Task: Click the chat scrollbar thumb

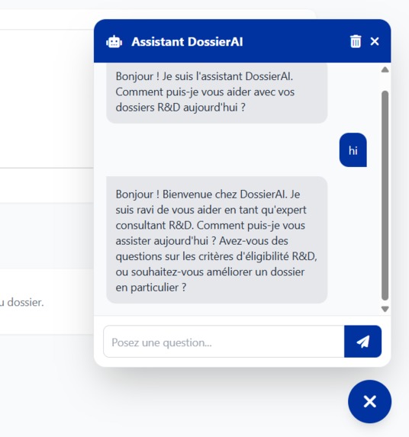Action: (385, 195)
